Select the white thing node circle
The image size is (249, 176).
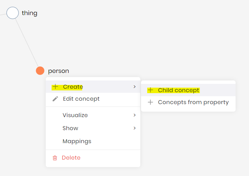coord(13,13)
